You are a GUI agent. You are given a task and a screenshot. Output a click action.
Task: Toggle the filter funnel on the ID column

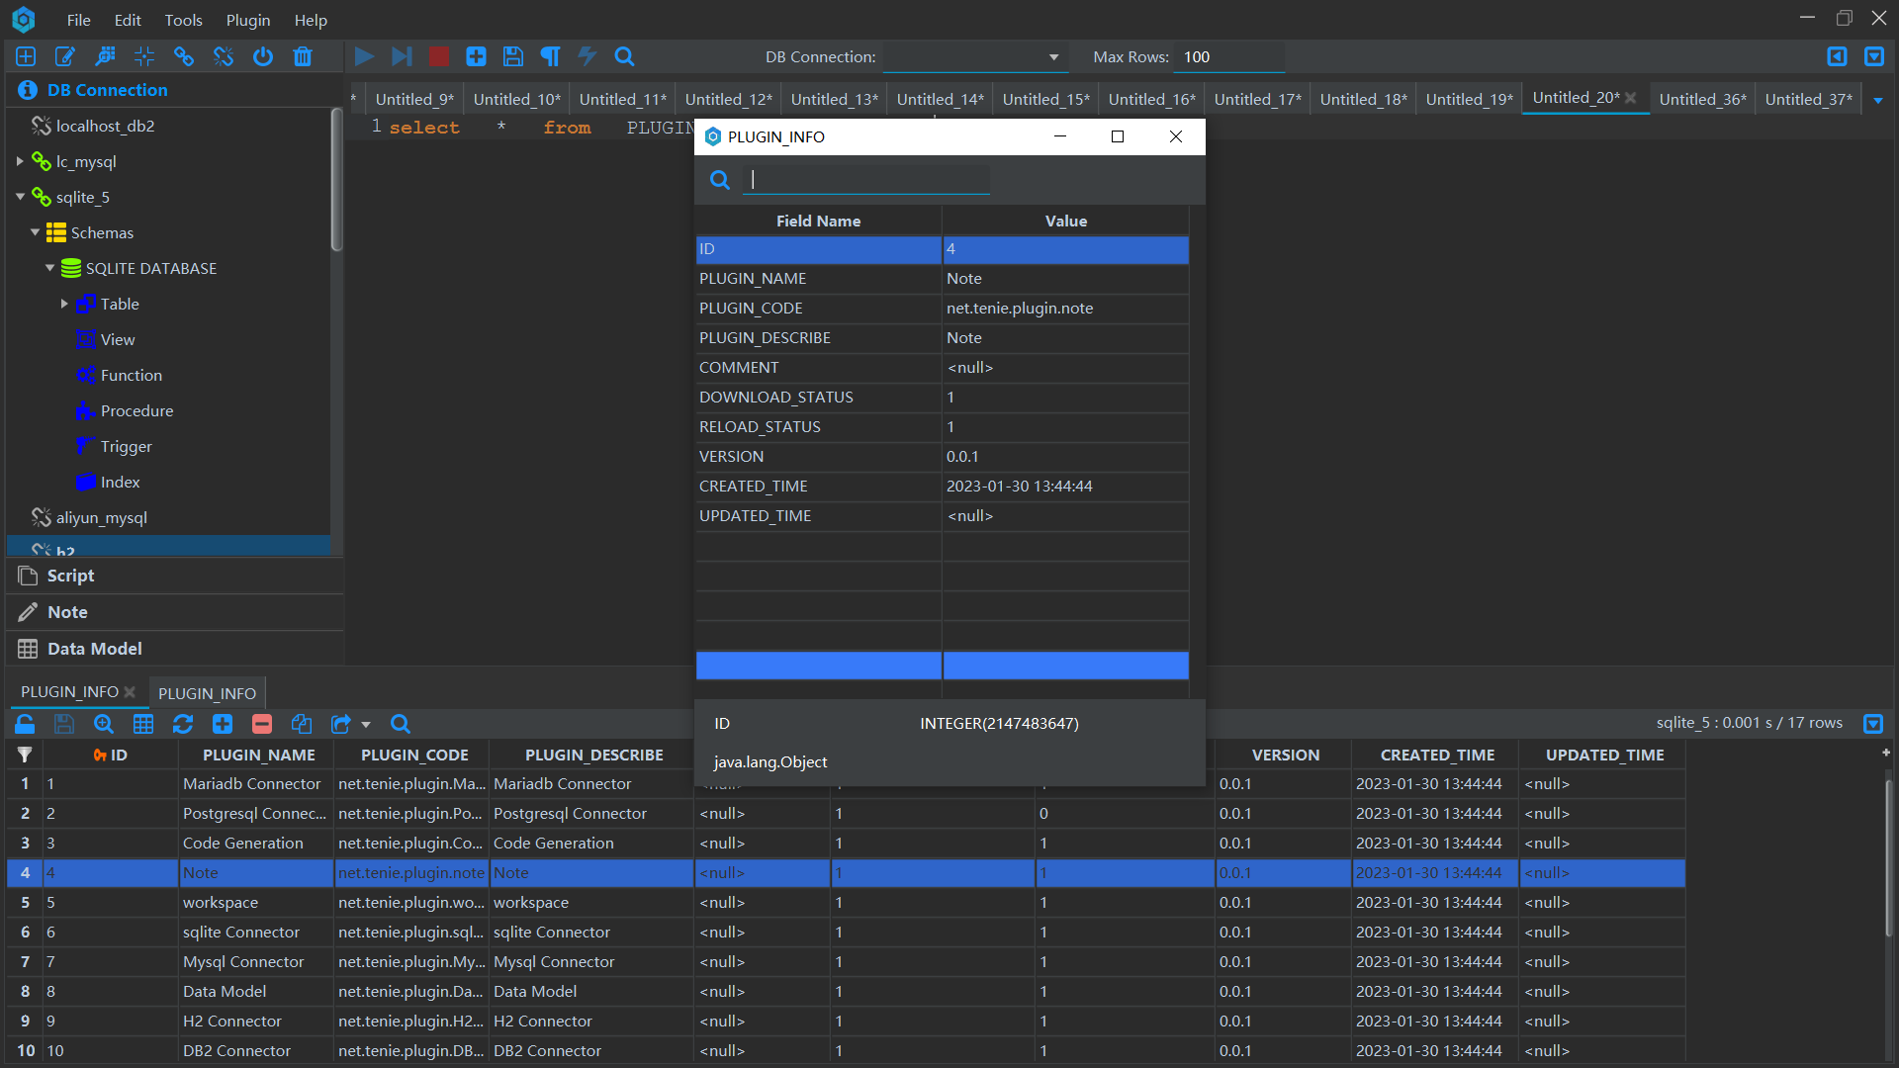click(24, 754)
